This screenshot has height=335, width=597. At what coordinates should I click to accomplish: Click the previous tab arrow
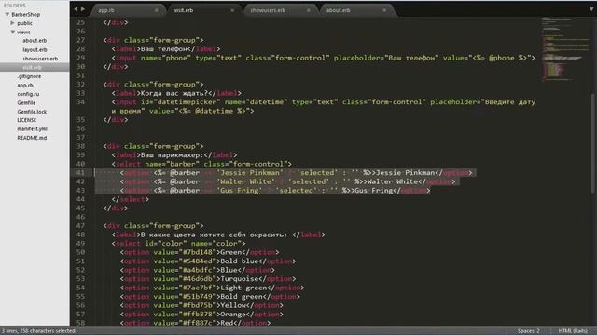click(x=76, y=9)
